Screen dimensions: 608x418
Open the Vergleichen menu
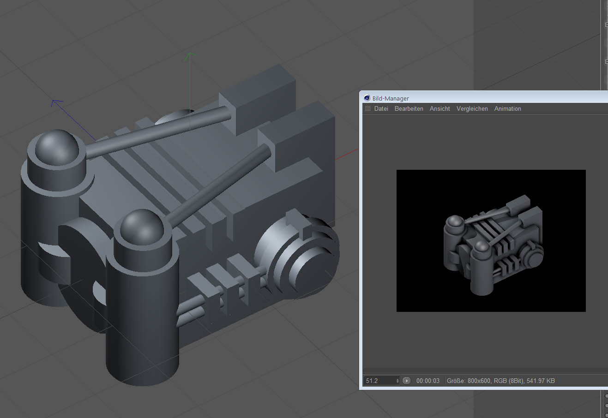tap(472, 108)
